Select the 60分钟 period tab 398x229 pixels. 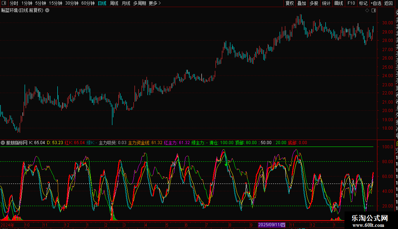[88, 3]
